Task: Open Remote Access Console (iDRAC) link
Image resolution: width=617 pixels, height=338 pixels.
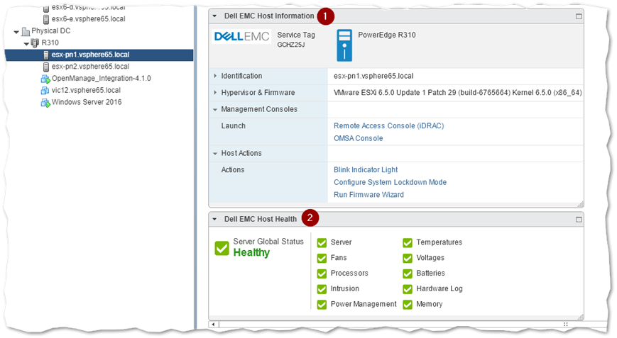Action: [x=389, y=125]
